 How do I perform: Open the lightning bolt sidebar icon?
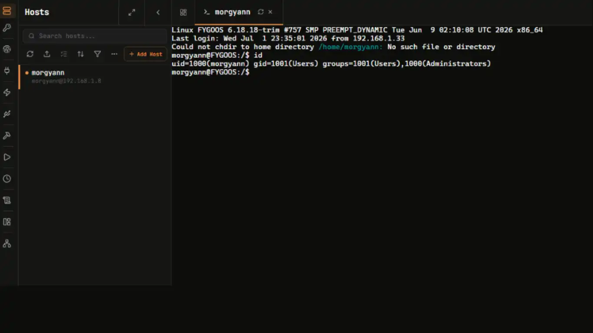tap(7, 92)
